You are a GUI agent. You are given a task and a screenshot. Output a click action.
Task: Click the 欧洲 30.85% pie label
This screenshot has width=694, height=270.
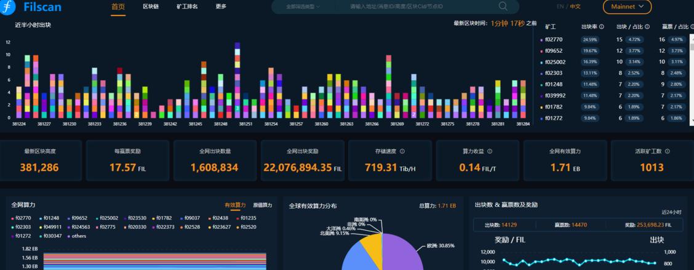pos(441,245)
